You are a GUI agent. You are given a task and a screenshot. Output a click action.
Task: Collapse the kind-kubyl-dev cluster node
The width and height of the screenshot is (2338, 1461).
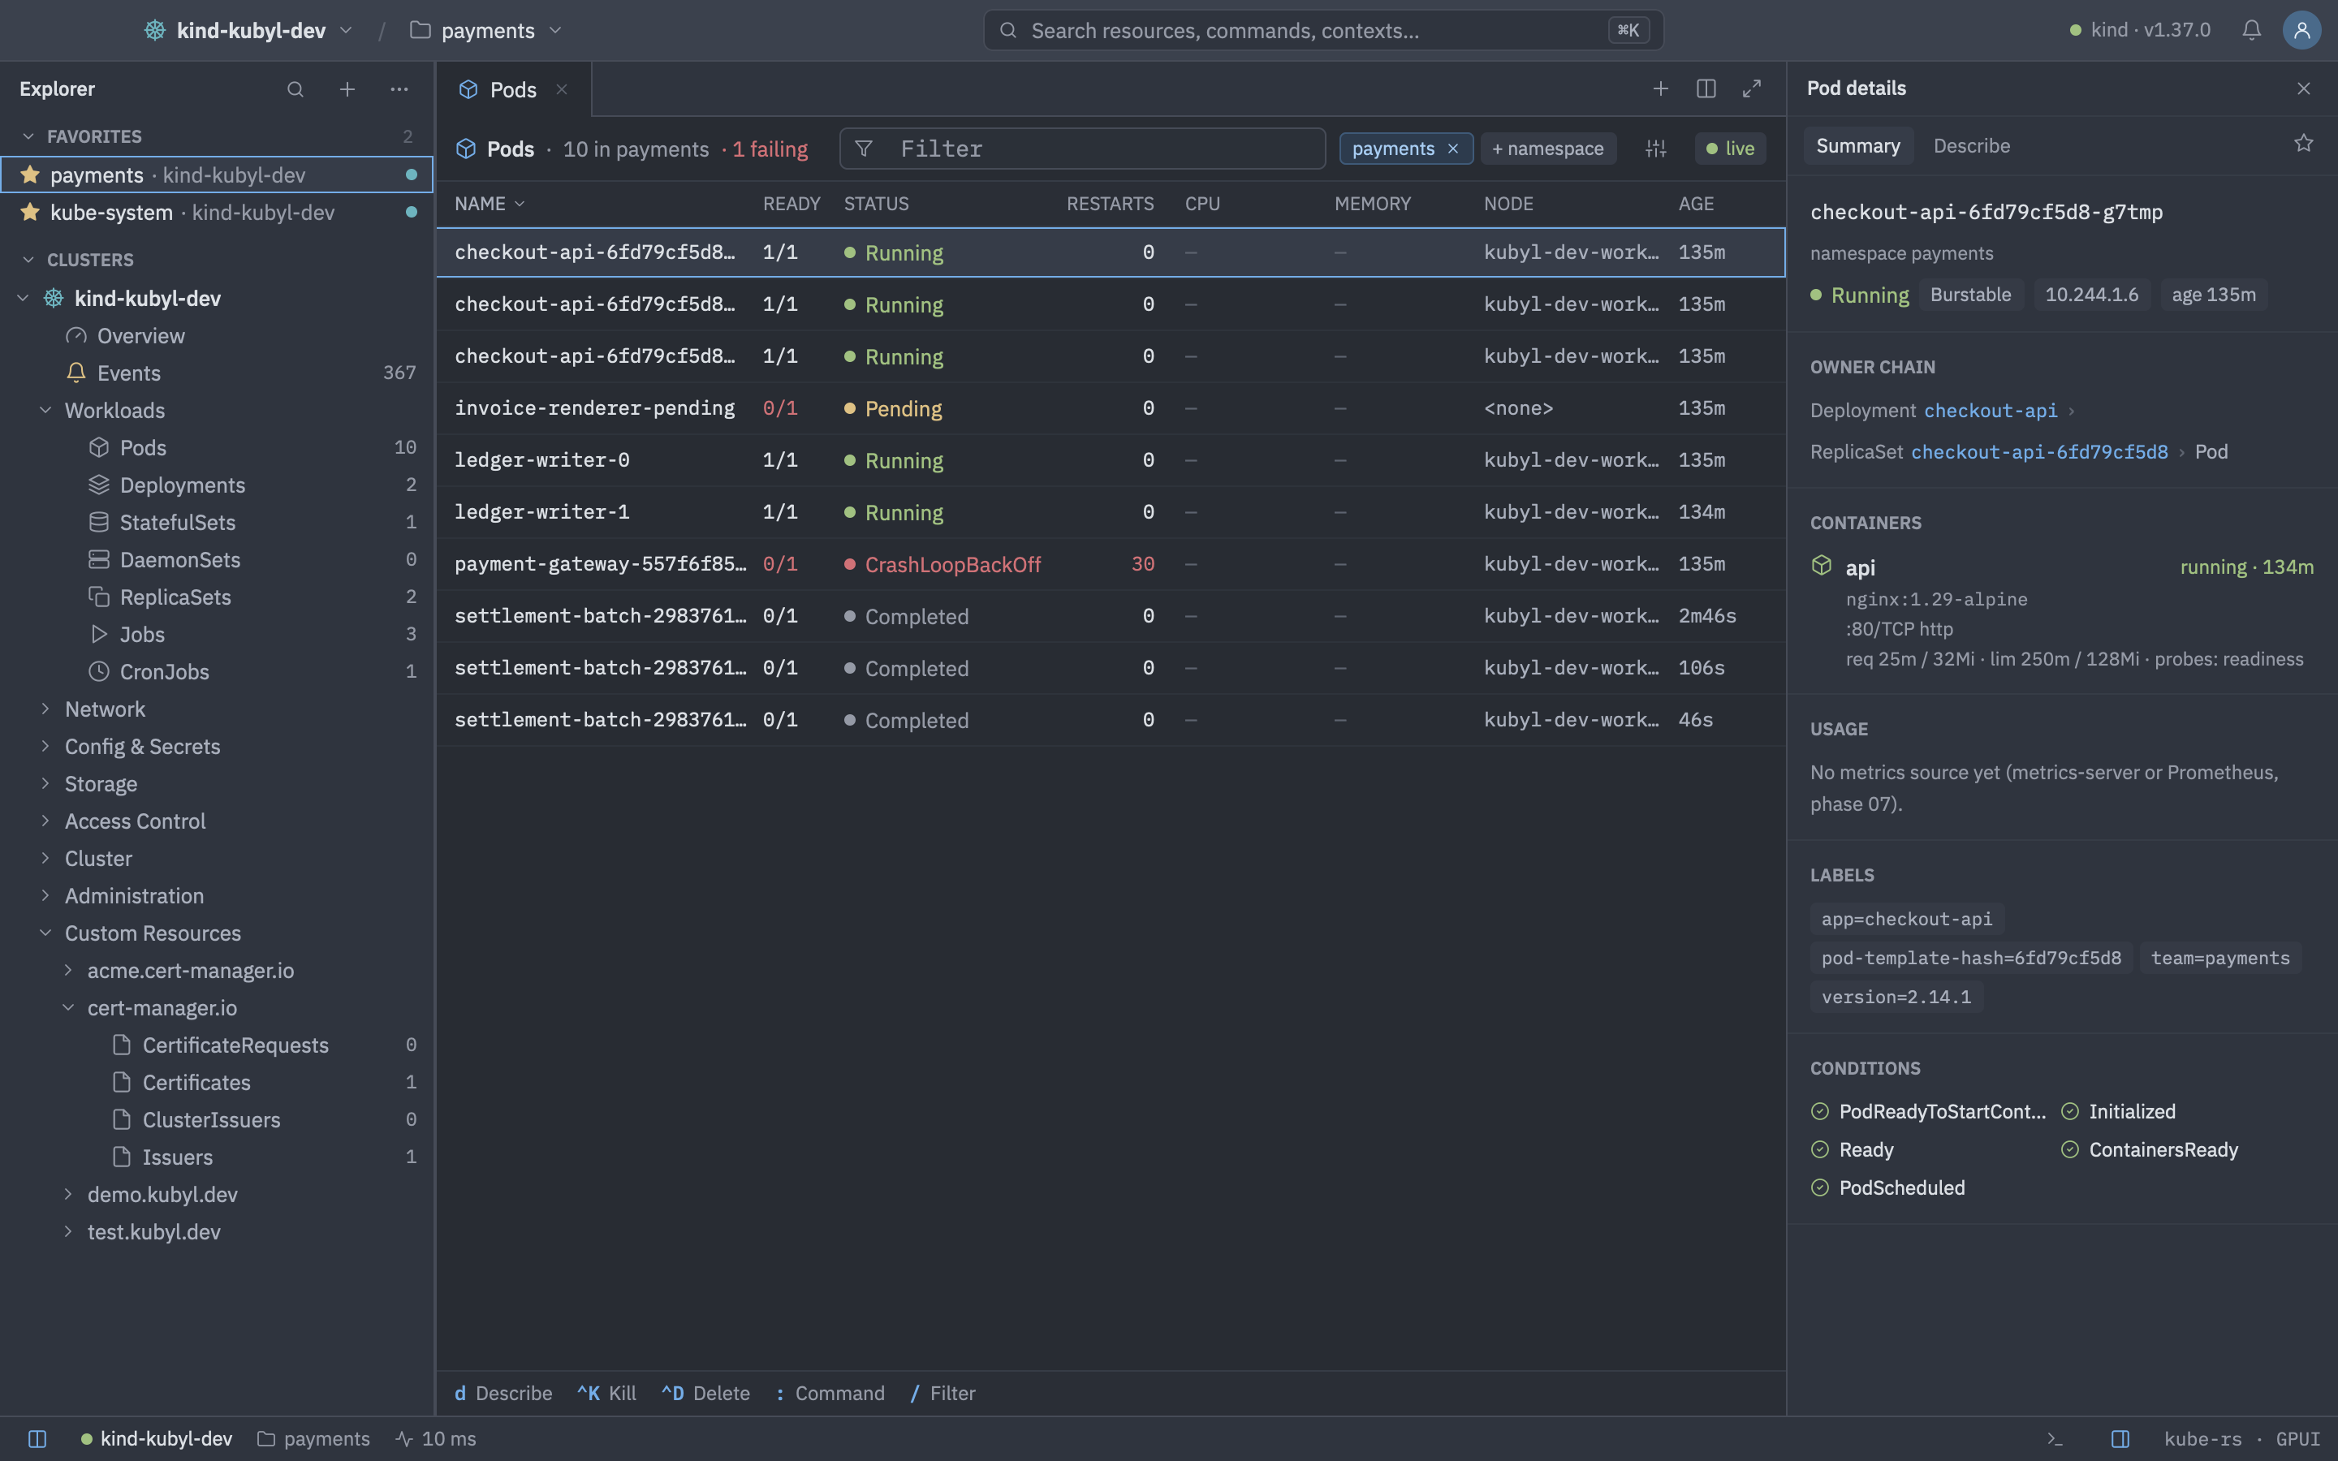click(x=22, y=299)
